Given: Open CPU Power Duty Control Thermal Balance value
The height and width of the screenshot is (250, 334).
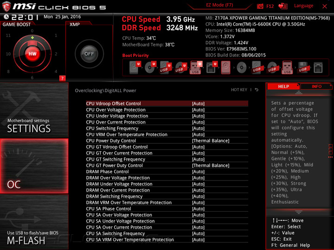Looking at the screenshot, I should point(211,141).
